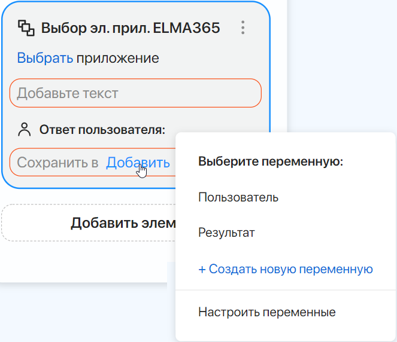Click the block title Выбор эл. прил. ELMA365
This screenshot has height=342, width=397.
[x=131, y=28]
